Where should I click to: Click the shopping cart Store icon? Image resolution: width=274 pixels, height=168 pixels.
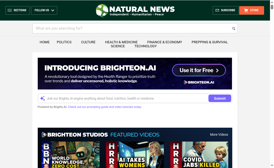pyautogui.click(x=246, y=10)
